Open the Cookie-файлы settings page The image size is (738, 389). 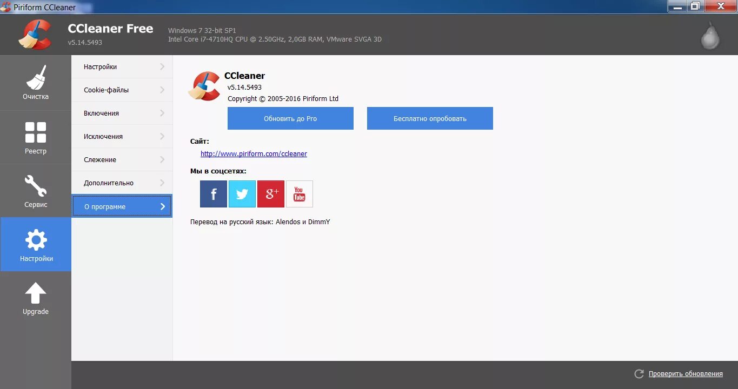122,90
